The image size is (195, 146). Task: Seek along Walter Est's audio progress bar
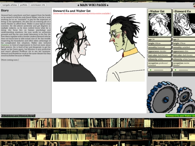pyautogui.click(x=159, y=70)
